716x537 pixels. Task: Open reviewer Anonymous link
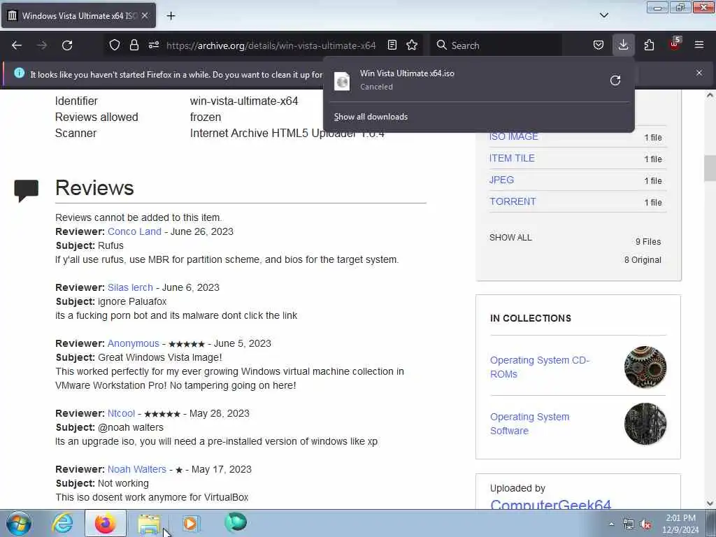tap(134, 343)
